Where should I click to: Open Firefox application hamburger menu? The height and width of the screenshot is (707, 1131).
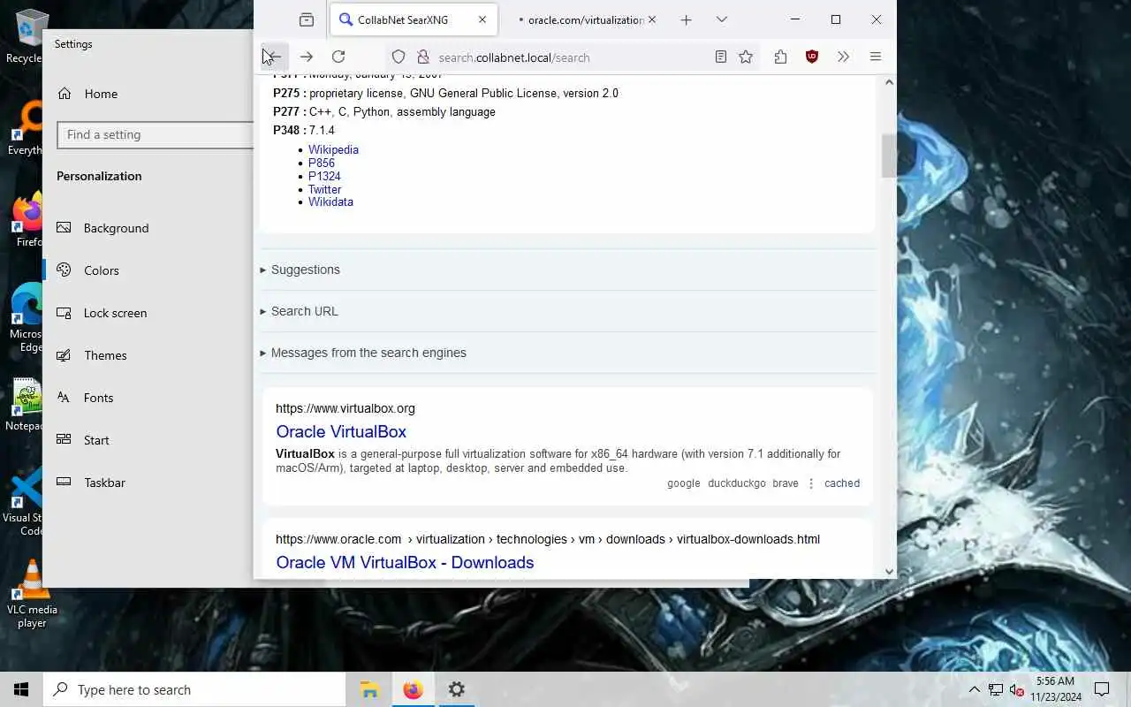[x=876, y=57]
